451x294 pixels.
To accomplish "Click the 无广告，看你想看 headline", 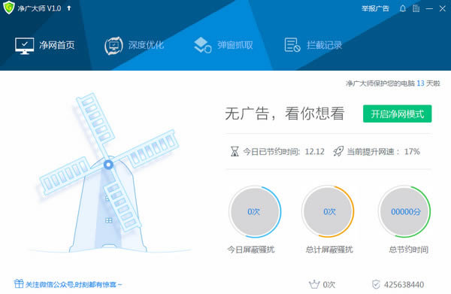I will click(x=285, y=114).
